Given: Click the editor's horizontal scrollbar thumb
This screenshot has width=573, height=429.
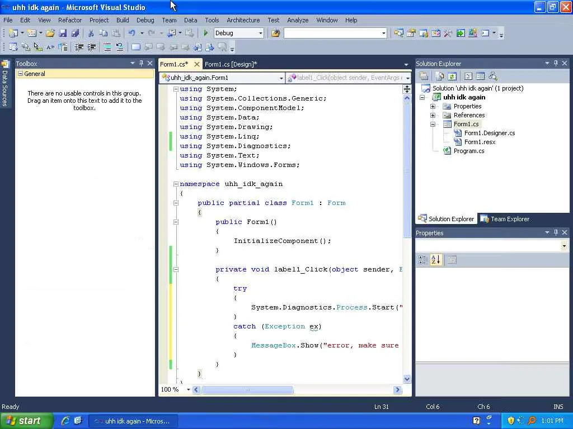Looking at the screenshot, I should coord(247,390).
